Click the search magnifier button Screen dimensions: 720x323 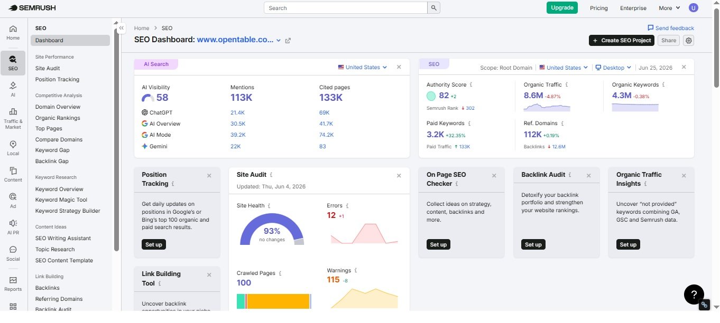coord(433,8)
